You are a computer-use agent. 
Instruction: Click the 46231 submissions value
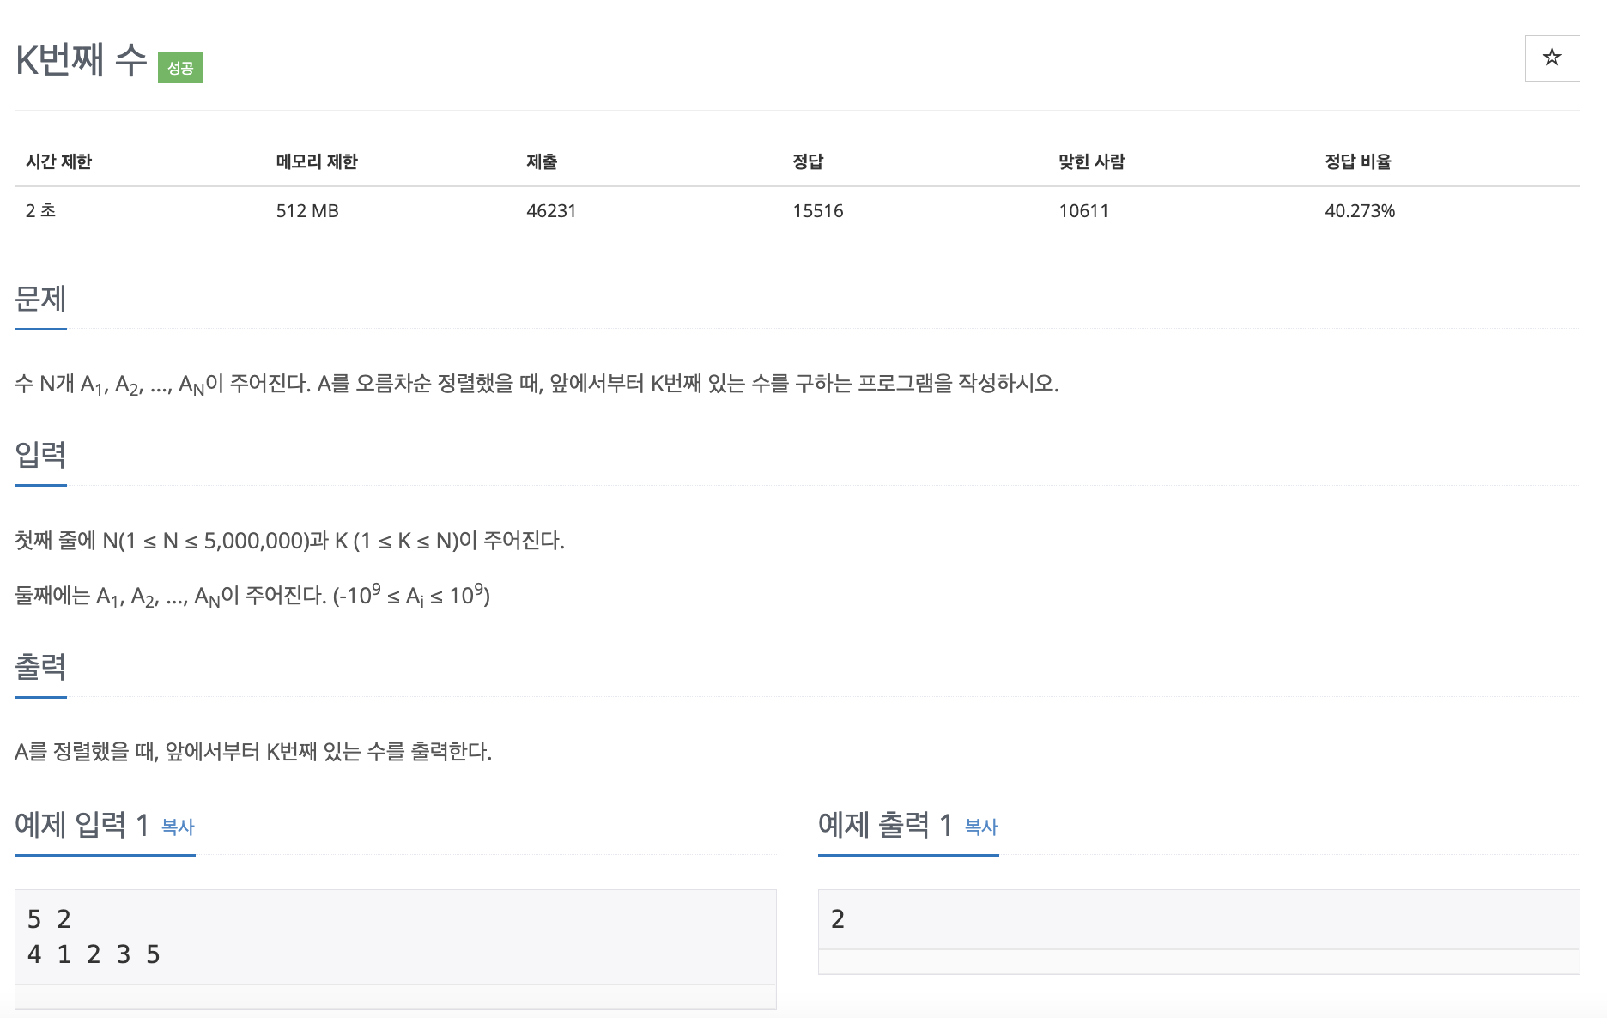pos(551,211)
